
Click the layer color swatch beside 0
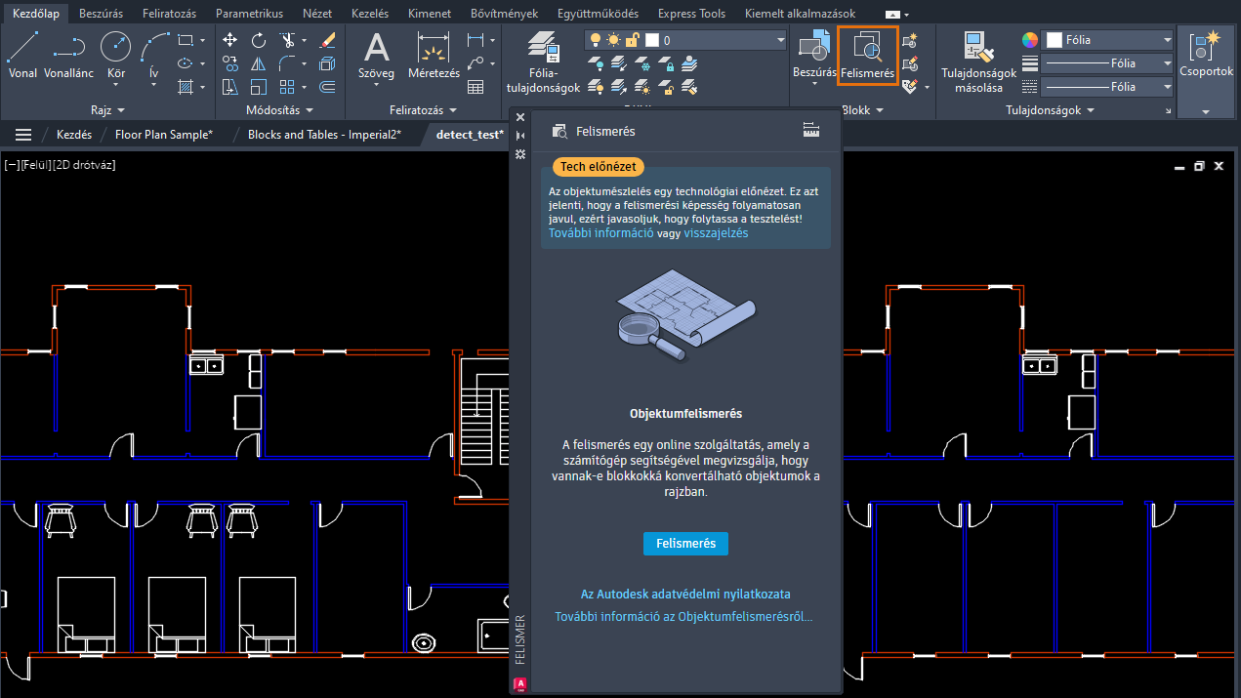click(x=652, y=40)
